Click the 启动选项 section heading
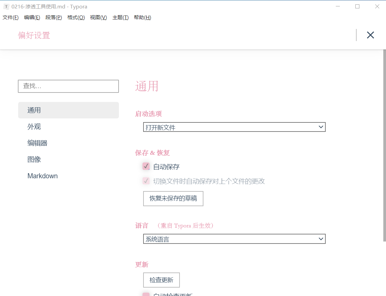This screenshot has height=296, width=386. point(149,114)
